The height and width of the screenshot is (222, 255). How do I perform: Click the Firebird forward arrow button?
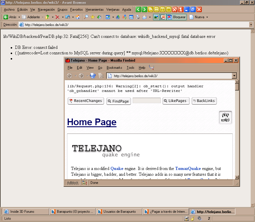tap(81, 76)
